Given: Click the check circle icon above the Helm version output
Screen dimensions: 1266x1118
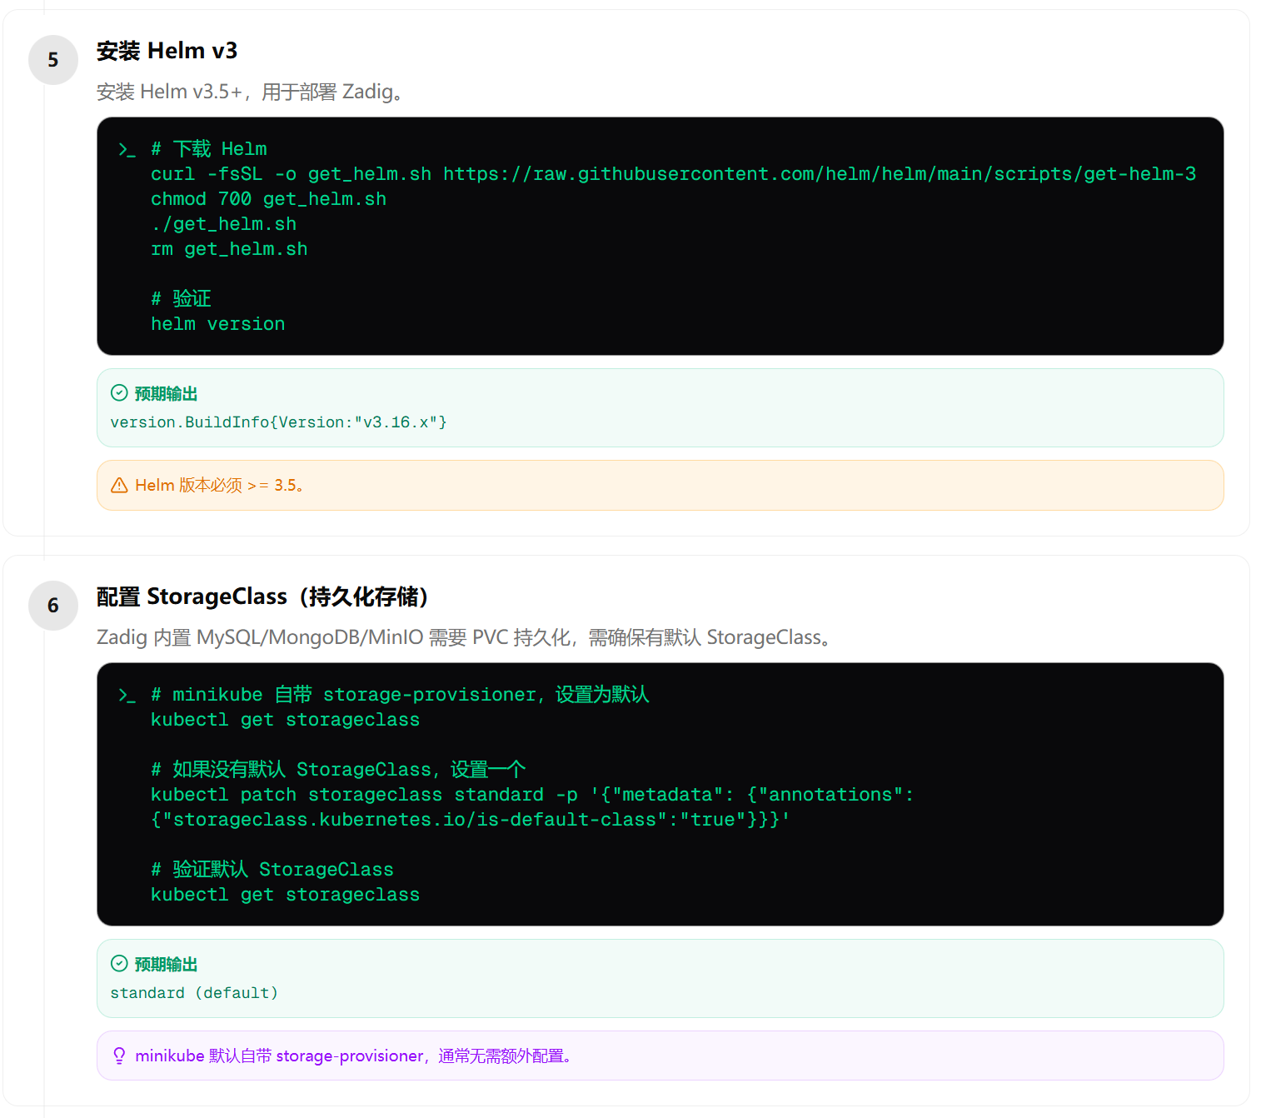Looking at the screenshot, I should click(x=119, y=393).
